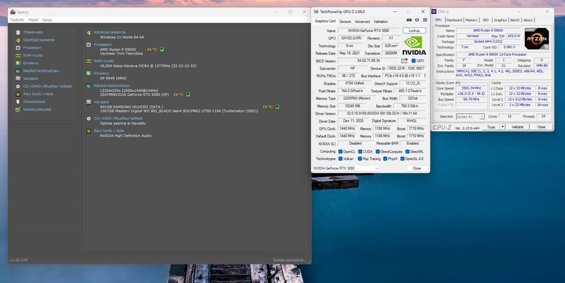Click the RAM-muisti icon in Speccy sidebar
This screenshot has height=283, width=565.
click(18, 55)
